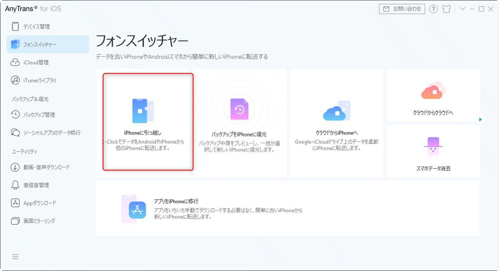Select the iPhoneに引っ越し card
Screen dimensions: 499x271
point(143,122)
